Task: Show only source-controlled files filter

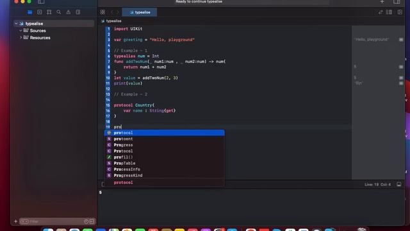Action: click(x=92, y=221)
